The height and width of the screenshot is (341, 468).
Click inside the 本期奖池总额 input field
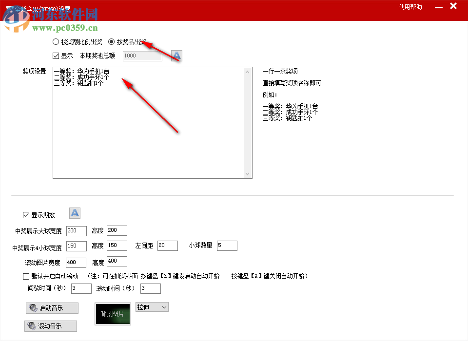[141, 56]
